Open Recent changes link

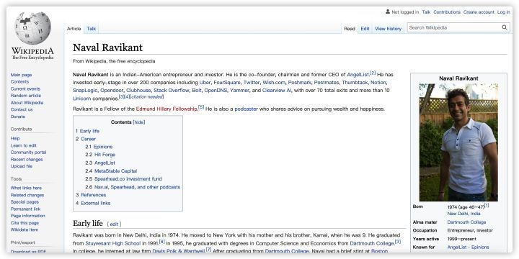[x=27, y=160]
